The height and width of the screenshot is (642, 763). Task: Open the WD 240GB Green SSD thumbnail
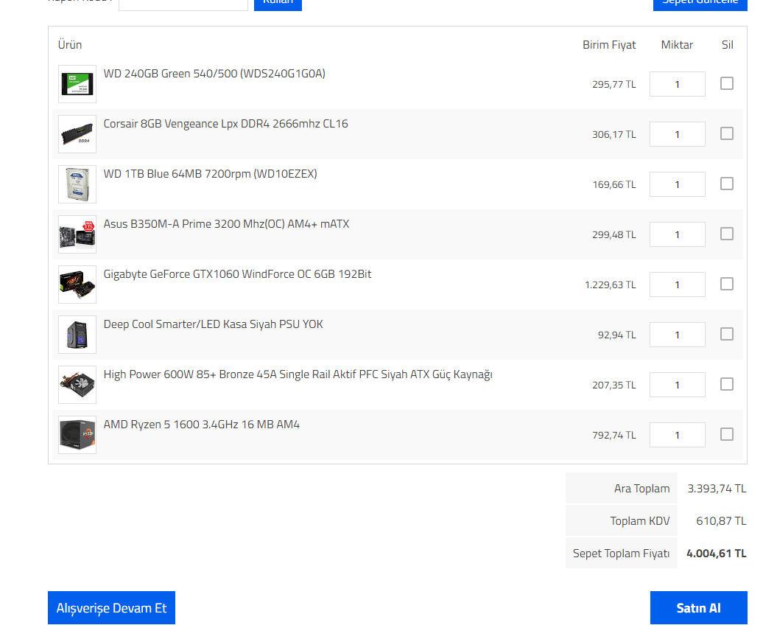[x=77, y=84]
